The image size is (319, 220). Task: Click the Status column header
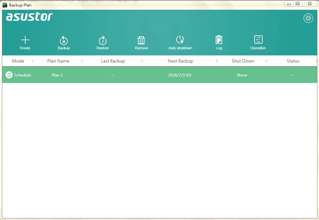pos(293,61)
